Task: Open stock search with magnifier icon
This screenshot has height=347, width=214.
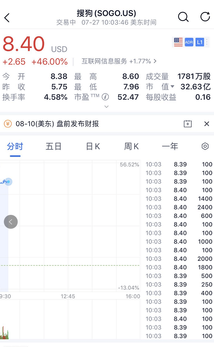Action: pos(183,17)
